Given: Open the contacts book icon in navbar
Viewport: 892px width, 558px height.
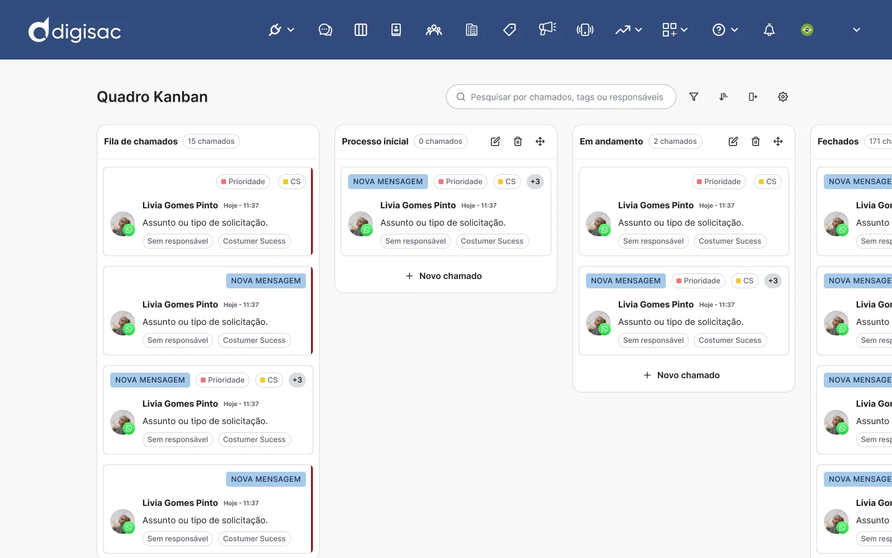Looking at the screenshot, I should click(x=396, y=30).
